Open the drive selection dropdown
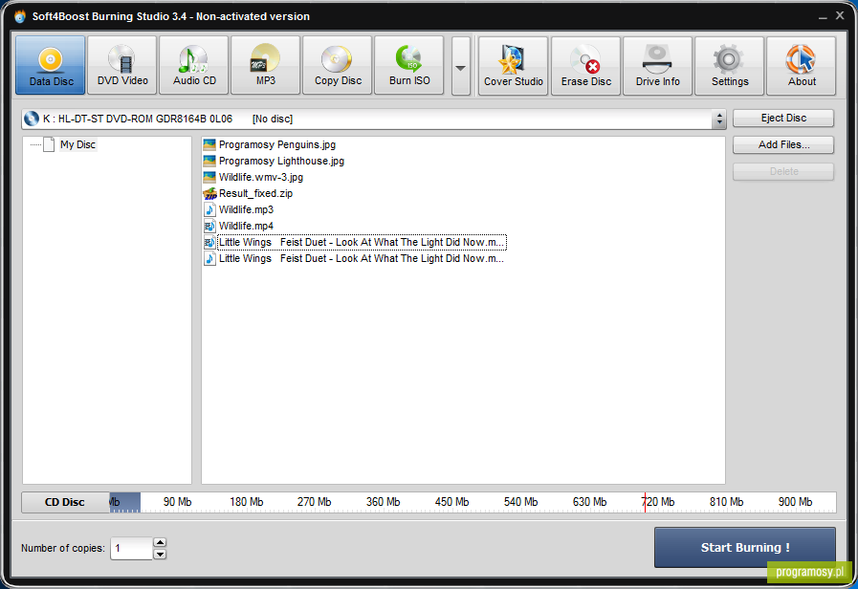Viewport: 858px width, 589px height. (x=374, y=119)
